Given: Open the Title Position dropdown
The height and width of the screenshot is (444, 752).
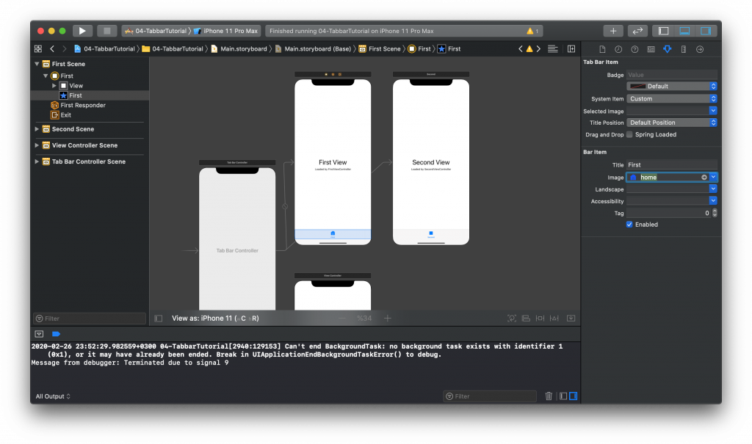Looking at the screenshot, I should coord(672,123).
